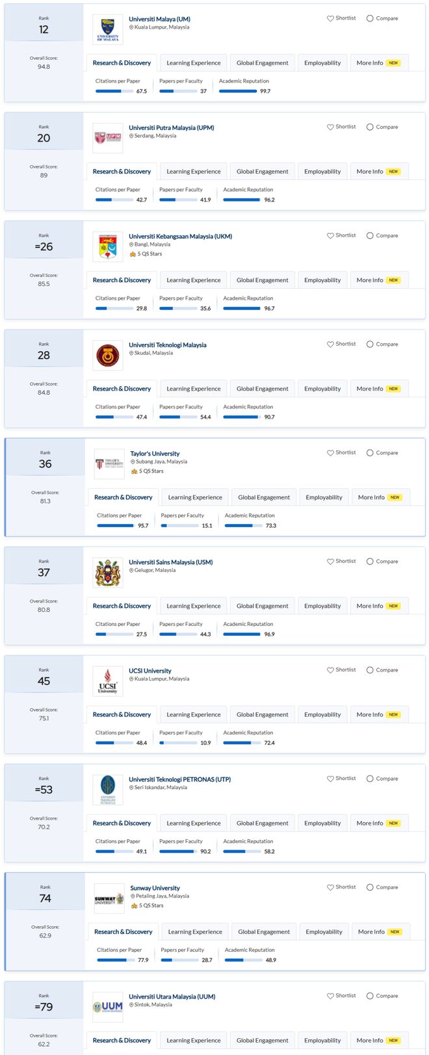Screen dimensions: 429x1055
Task: Switch to Learning Experience tab for Universiti Malaya
Action: tap(193, 63)
